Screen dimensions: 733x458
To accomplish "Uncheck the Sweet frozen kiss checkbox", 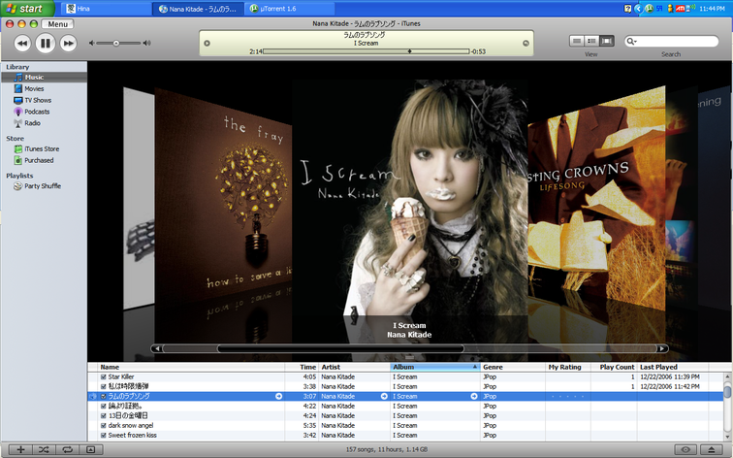I will point(104,435).
